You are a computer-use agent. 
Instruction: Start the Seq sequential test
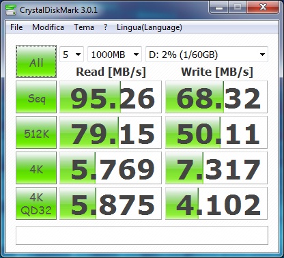[x=36, y=97]
